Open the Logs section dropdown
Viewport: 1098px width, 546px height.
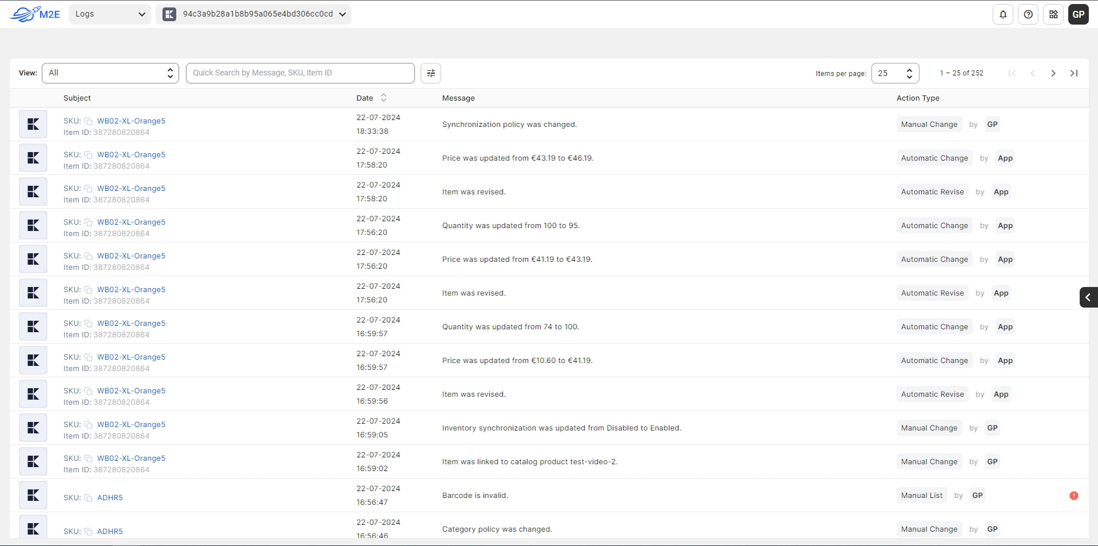[x=110, y=14]
